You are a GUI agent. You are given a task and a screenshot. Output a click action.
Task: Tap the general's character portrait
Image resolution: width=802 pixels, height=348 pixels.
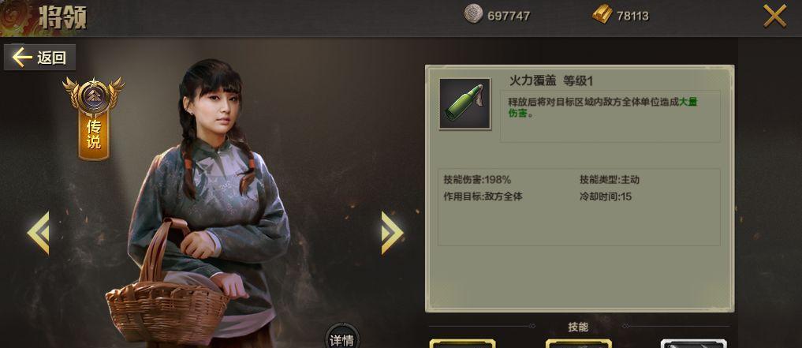pyautogui.click(x=204, y=204)
